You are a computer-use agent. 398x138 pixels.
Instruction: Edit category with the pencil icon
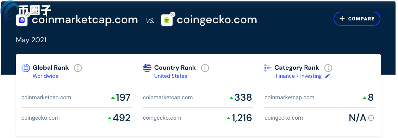pos(328,76)
